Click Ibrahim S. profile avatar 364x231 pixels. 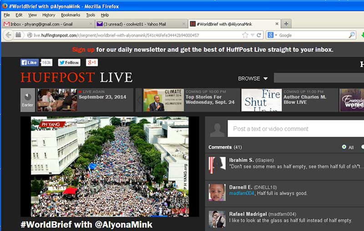pos(217,166)
